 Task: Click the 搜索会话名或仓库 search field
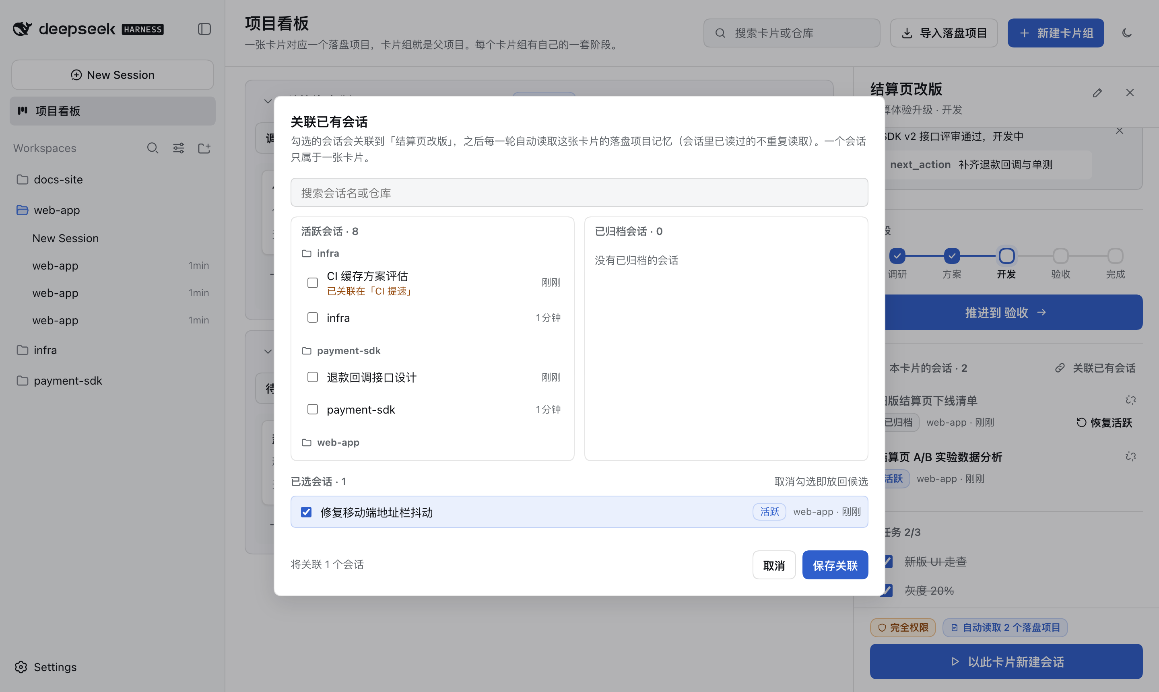(579, 193)
